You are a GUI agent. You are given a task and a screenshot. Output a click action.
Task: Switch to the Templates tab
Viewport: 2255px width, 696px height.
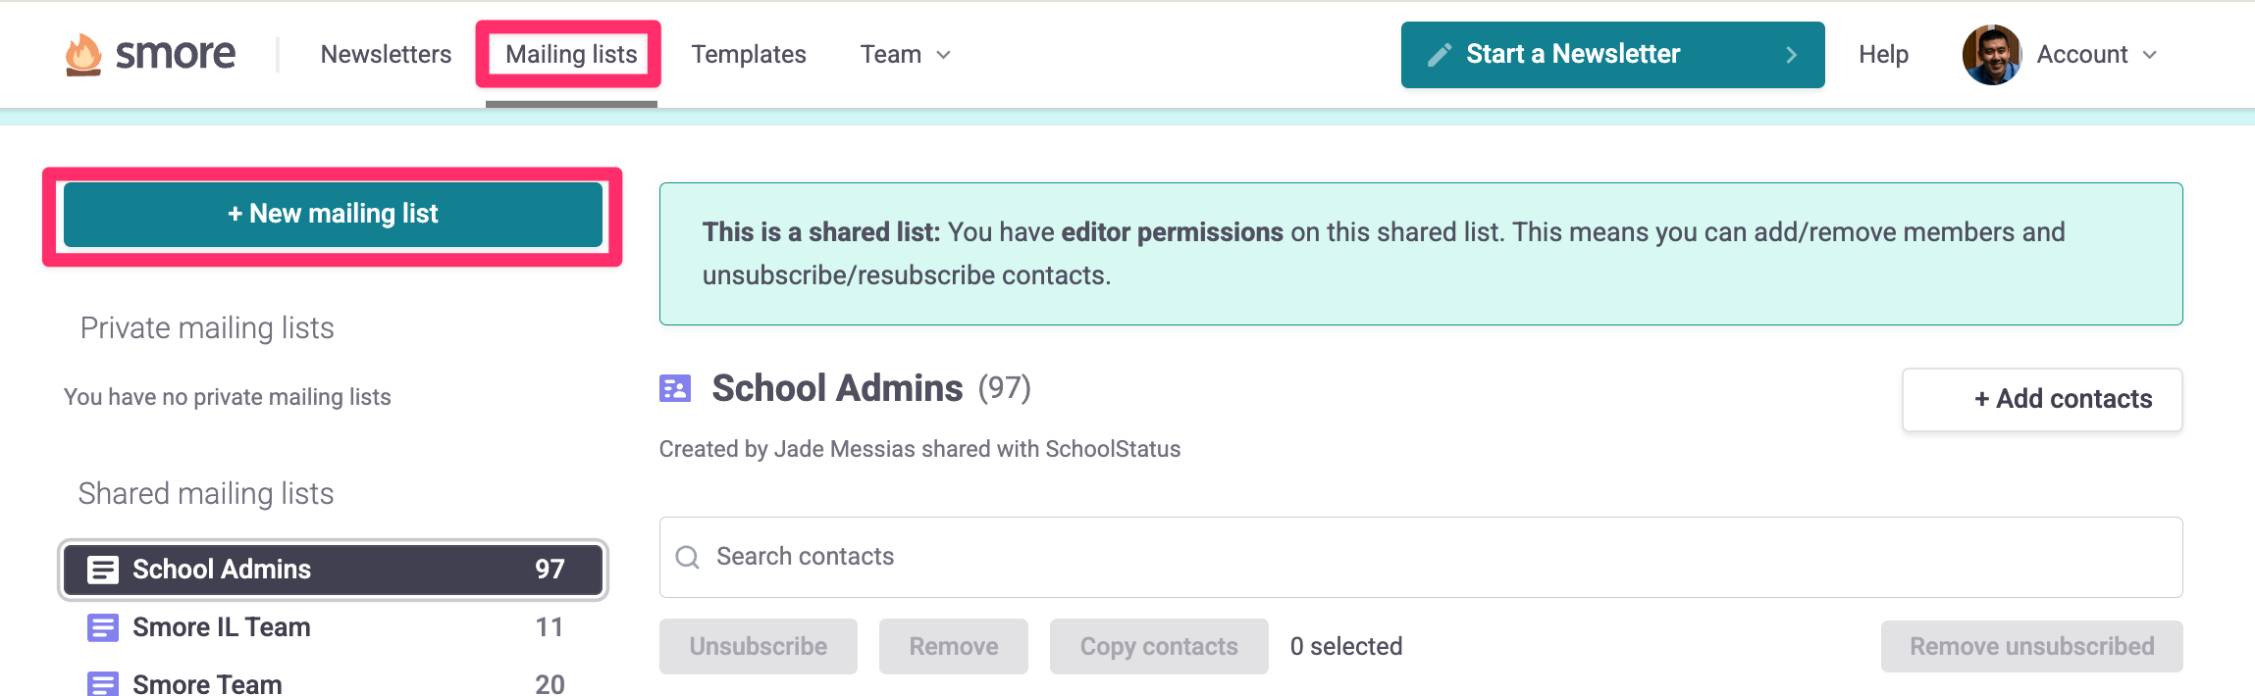(748, 55)
